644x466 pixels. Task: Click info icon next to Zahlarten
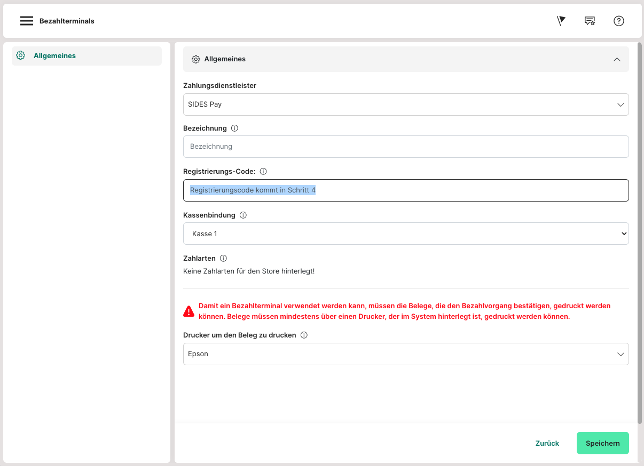(223, 259)
